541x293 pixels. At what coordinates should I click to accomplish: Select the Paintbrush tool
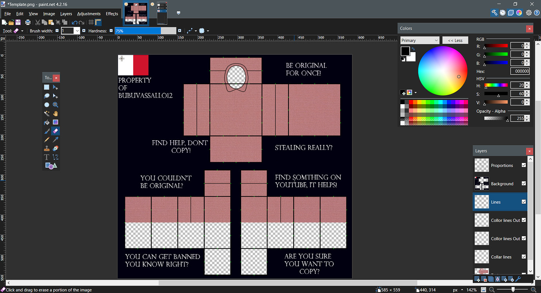coord(47,131)
